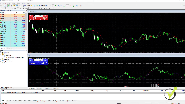The height and width of the screenshot is (104, 185).
Task: Switch to the Symbols tab
Action: (x=3, y=48)
